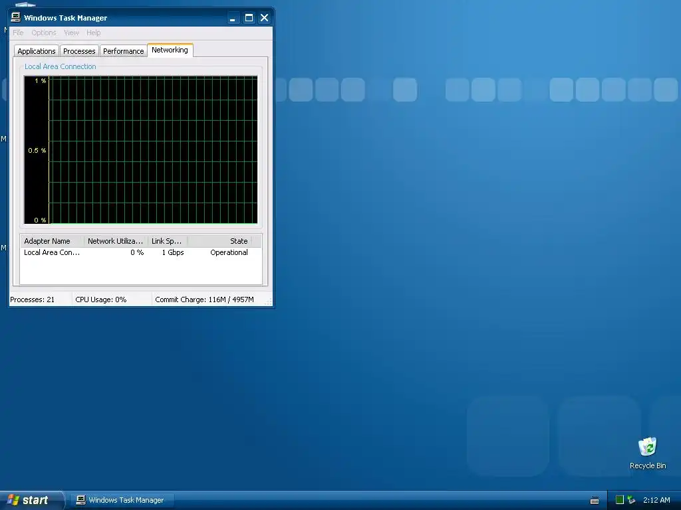Click the Task Manager resize grip corner
This screenshot has height=510, width=681.
click(x=269, y=302)
